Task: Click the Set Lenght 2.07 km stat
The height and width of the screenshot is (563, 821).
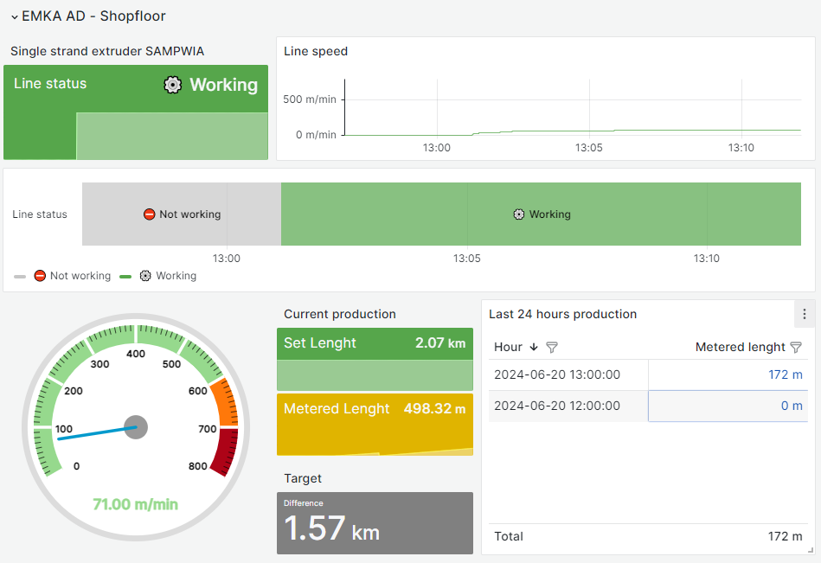Action: (x=375, y=359)
